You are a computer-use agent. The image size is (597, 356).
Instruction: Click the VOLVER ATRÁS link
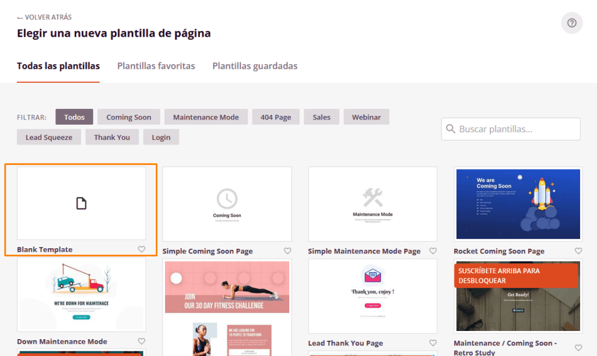tap(44, 17)
